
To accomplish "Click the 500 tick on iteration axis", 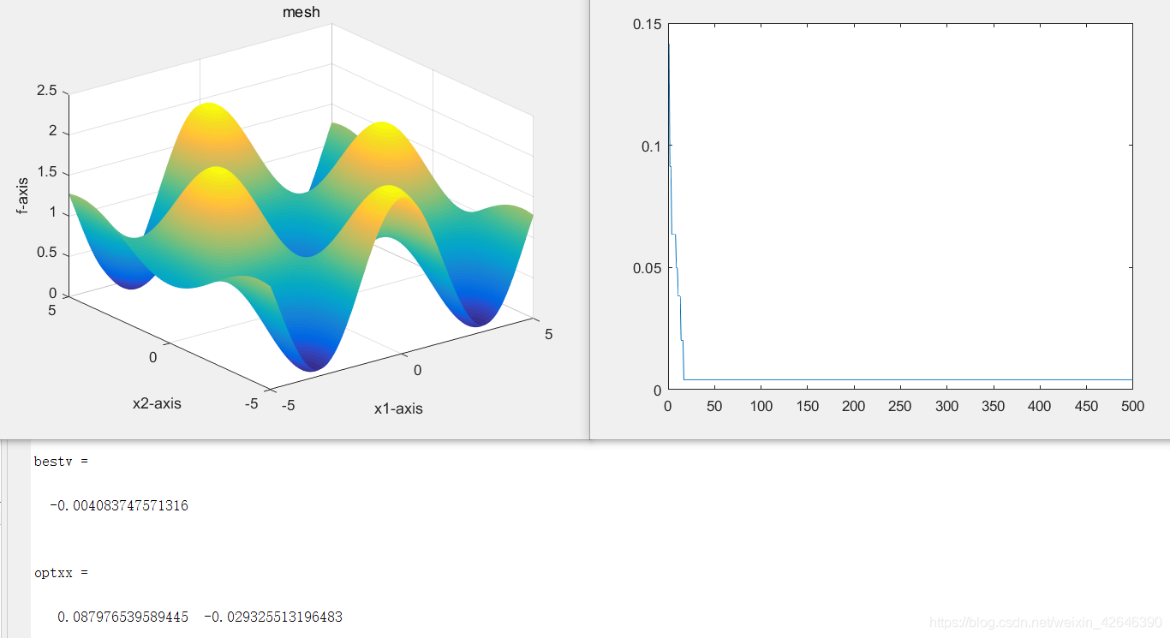I will coord(1132,407).
